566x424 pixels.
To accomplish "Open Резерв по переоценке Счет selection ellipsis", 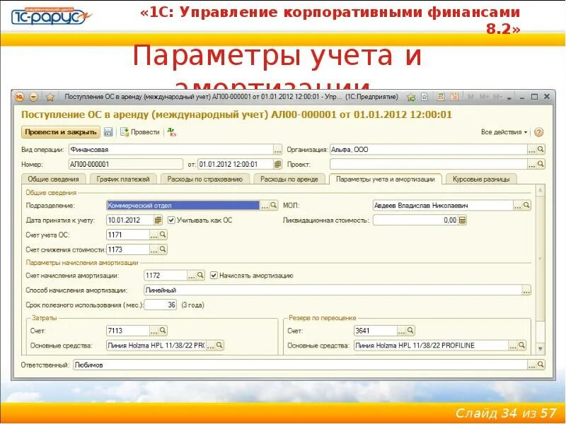I will [x=402, y=331].
